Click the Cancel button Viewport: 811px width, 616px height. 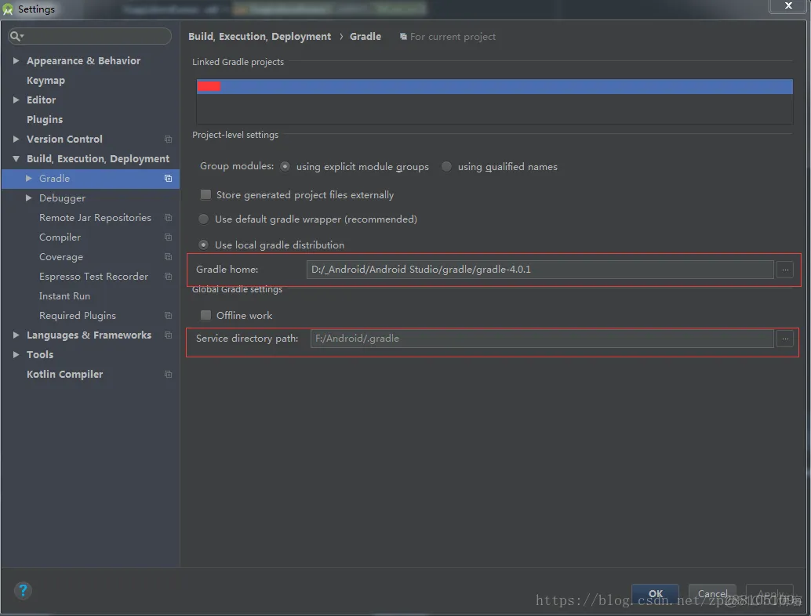click(x=712, y=594)
